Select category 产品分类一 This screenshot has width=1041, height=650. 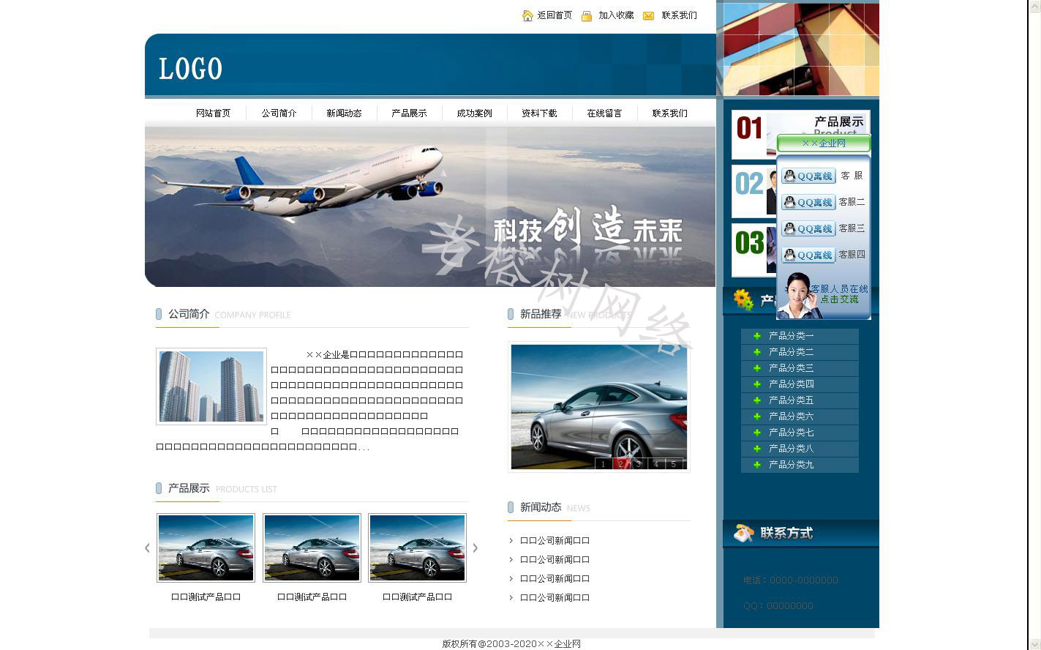pos(791,336)
